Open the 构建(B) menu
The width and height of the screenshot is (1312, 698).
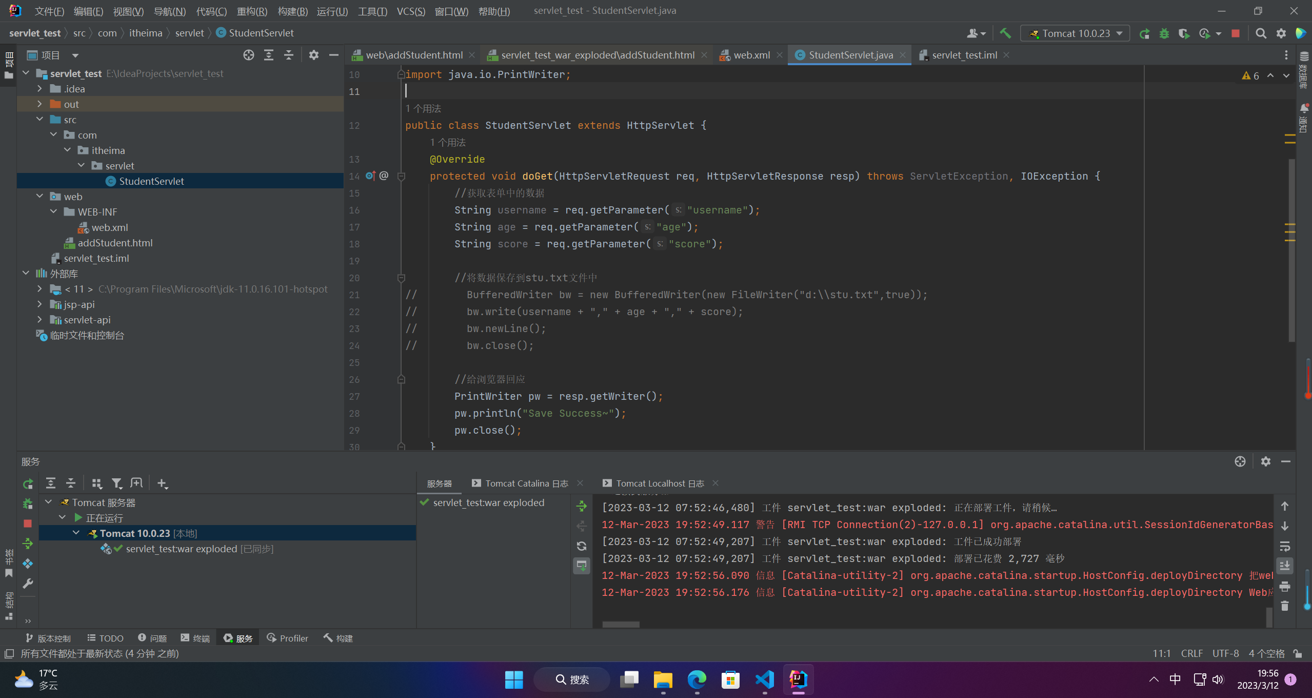[x=292, y=11]
